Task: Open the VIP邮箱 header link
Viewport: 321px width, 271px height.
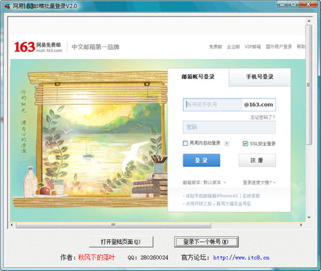Action: click(253, 47)
